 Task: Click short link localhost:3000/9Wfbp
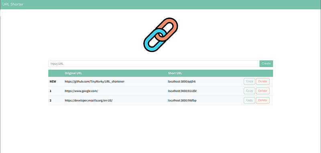[x=182, y=100]
